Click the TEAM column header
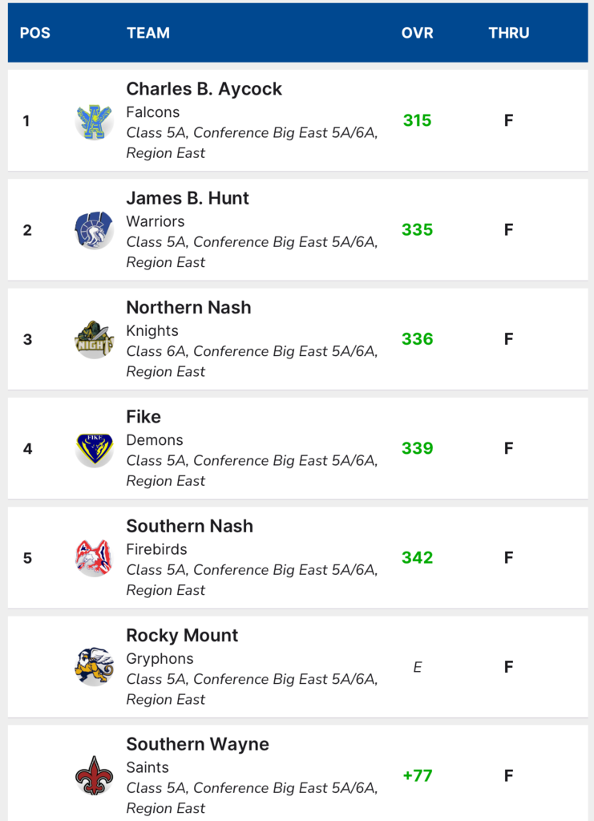 pyautogui.click(x=148, y=33)
